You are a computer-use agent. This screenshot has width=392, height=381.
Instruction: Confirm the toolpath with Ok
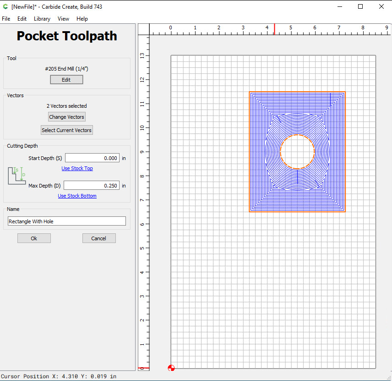pyautogui.click(x=34, y=238)
